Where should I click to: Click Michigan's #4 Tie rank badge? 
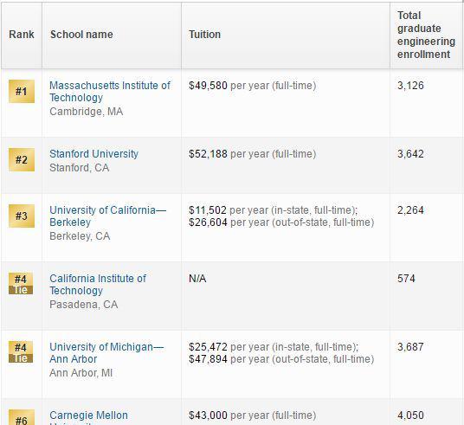[x=21, y=352]
